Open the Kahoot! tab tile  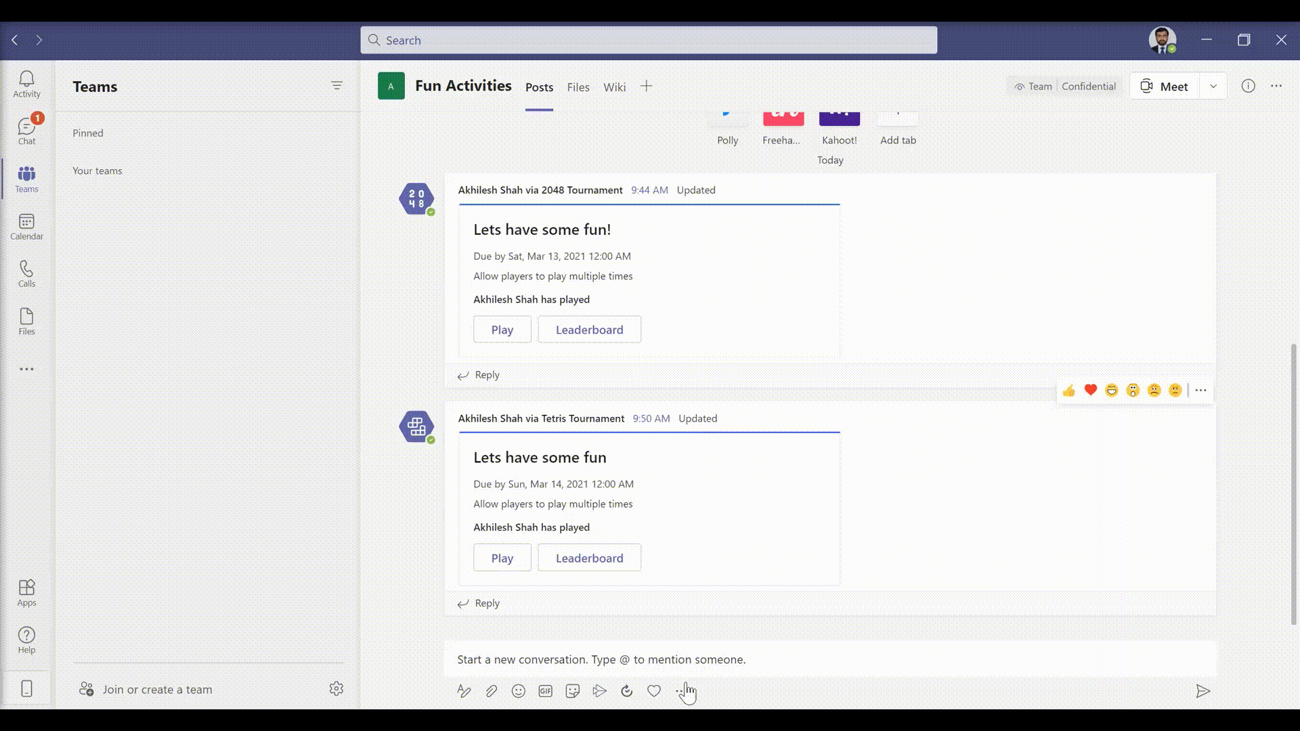point(840,129)
